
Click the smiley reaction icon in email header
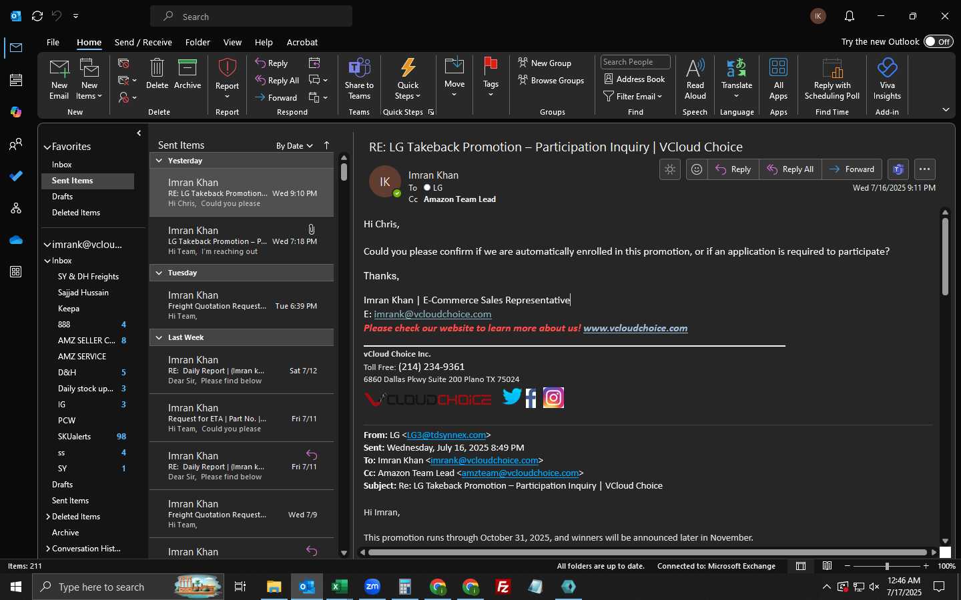tap(697, 169)
